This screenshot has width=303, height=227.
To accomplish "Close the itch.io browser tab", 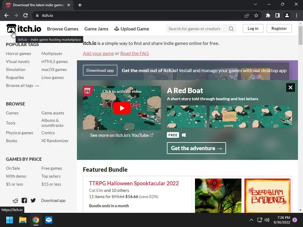I will point(69,5).
